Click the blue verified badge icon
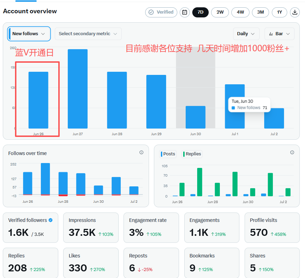 click(x=51, y=220)
